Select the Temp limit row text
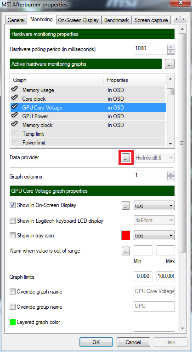Screen dimensions: 192x352 click(33, 134)
